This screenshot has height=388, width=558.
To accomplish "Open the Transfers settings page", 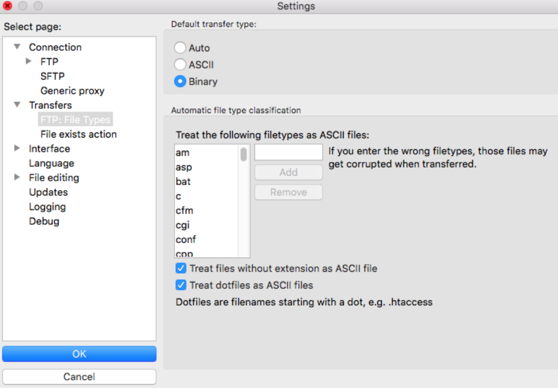I will click(51, 105).
